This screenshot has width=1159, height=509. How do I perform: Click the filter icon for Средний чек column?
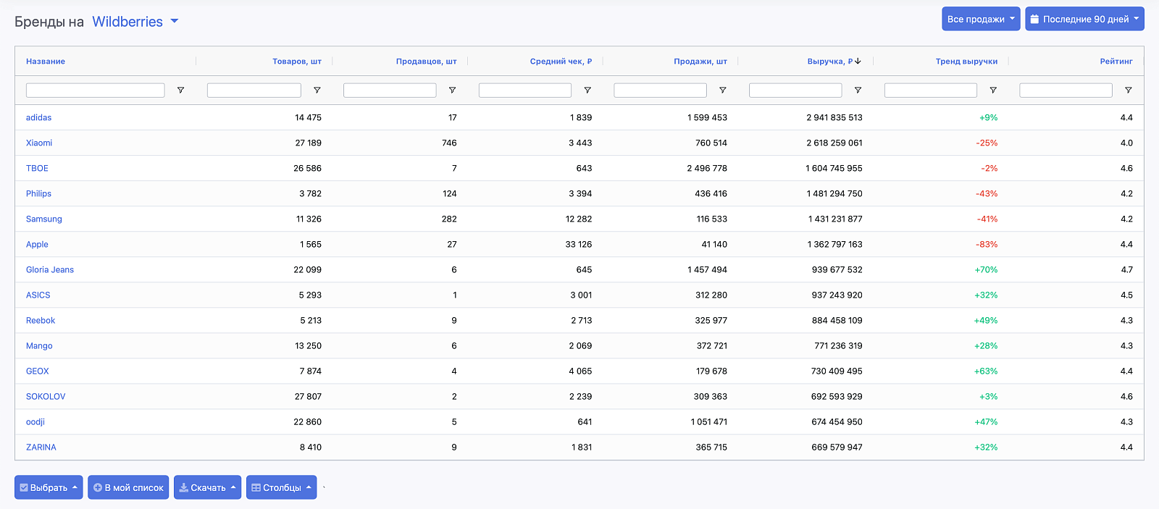tap(587, 91)
